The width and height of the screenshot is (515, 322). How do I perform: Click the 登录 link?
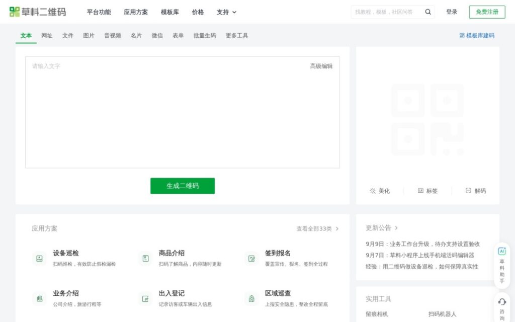point(452,12)
